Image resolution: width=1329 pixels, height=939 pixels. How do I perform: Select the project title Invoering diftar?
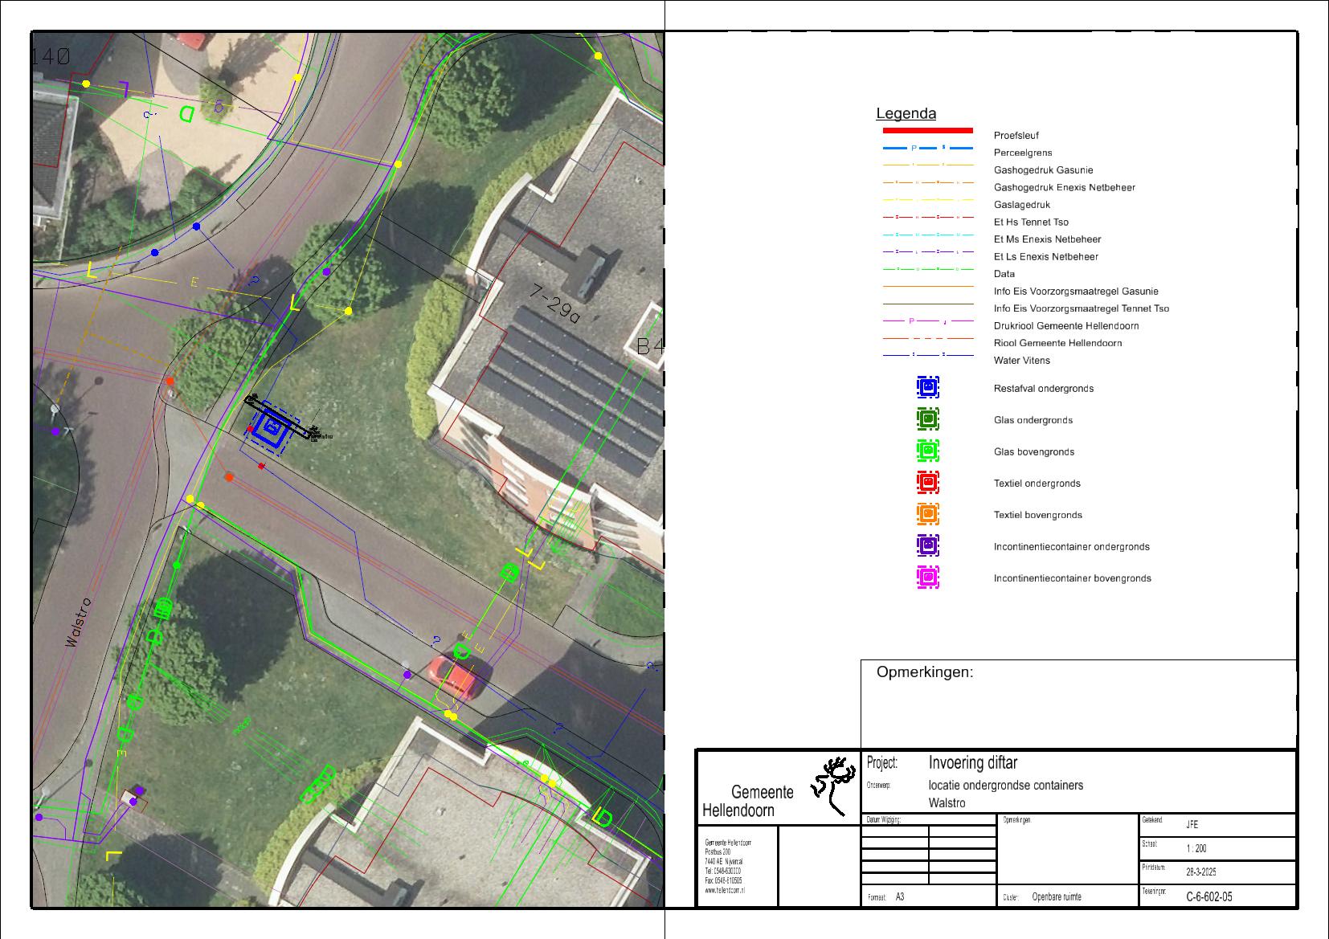pyautogui.click(x=972, y=763)
